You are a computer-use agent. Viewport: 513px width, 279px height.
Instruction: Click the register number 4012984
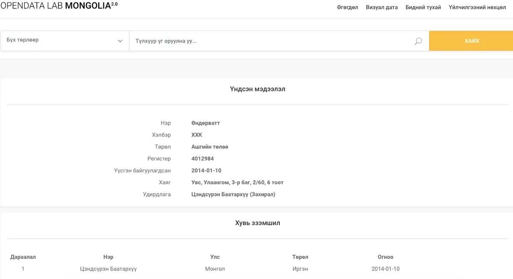[203, 159]
